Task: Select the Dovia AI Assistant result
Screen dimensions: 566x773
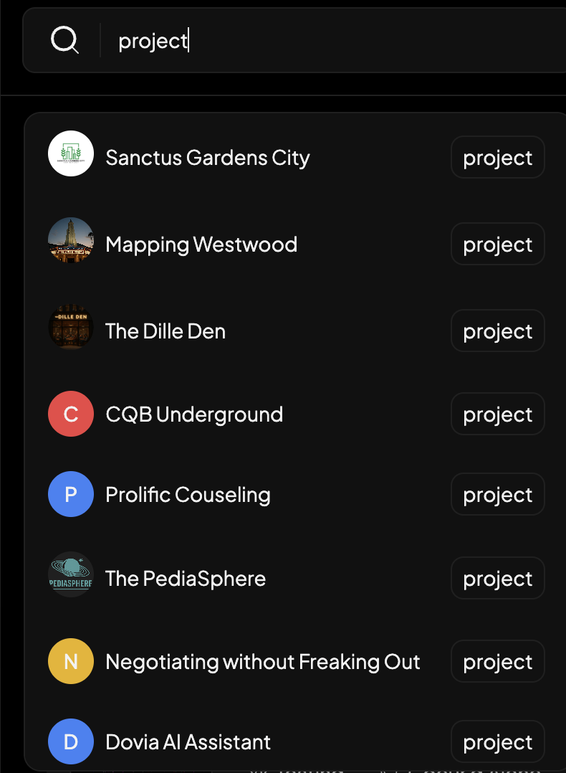Action: (x=188, y=742)
